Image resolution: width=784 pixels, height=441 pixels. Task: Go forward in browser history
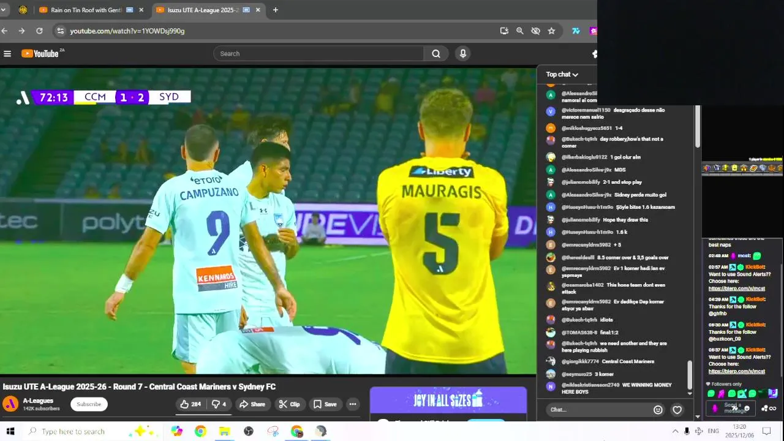[22, 31]
